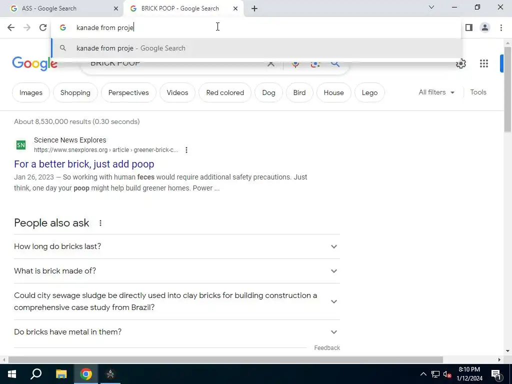Viewport: 512px width, 384px height.
Task: Go to Google homepage via logo
Action: coord(34,63)
